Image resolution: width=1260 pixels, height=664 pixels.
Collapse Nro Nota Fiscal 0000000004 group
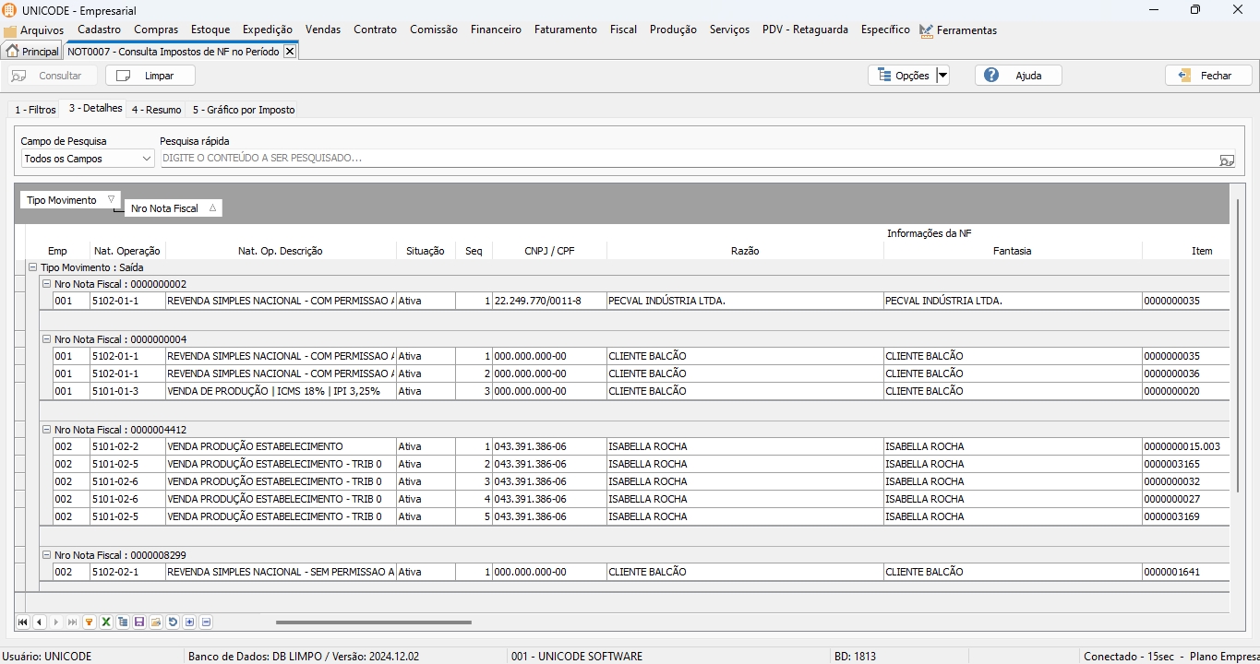click(47, 339)
